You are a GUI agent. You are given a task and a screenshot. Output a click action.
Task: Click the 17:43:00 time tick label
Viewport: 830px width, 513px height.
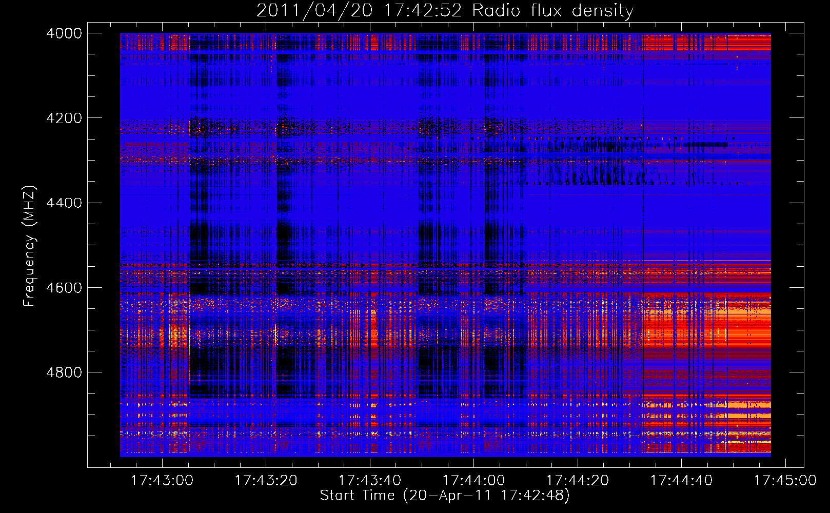[162, 480]
